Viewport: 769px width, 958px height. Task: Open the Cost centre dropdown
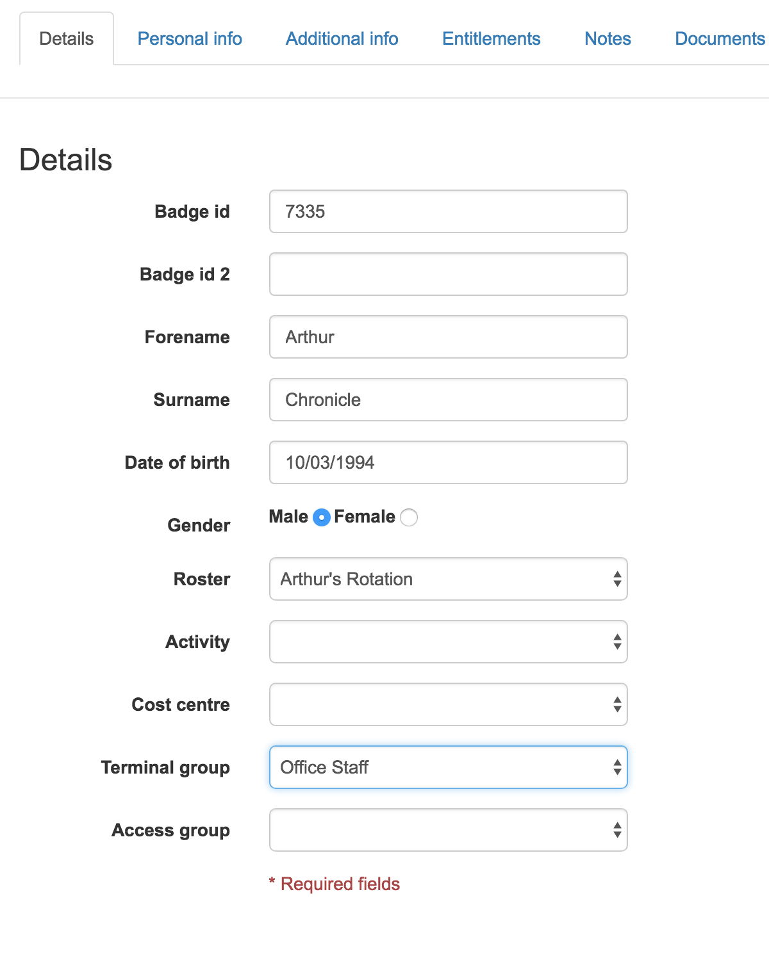tap(447, 704)
